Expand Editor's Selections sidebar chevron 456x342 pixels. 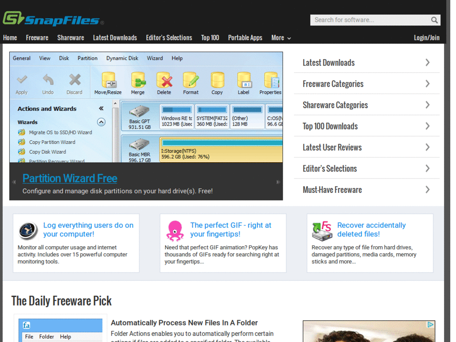coord(427,169)
